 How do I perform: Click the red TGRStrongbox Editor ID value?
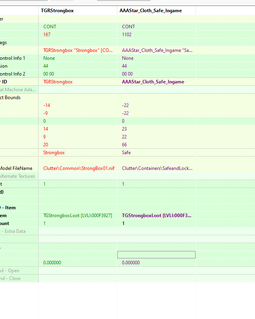58,82
